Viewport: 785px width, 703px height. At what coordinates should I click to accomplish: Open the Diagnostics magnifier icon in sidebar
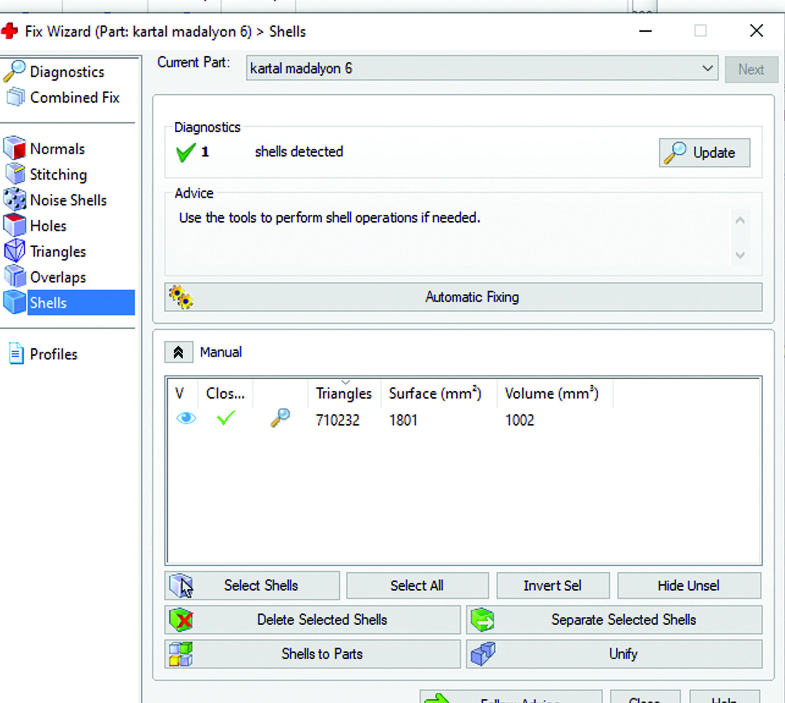[x=14, y=71]
